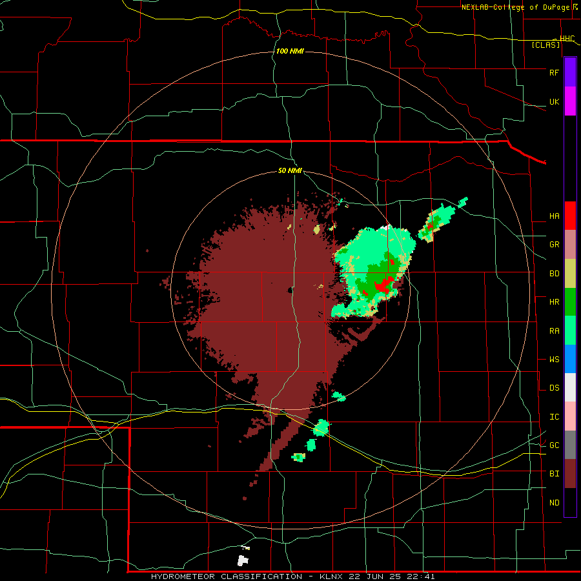Click the WS legend label
581x581 pixels.
pos(554,359)
